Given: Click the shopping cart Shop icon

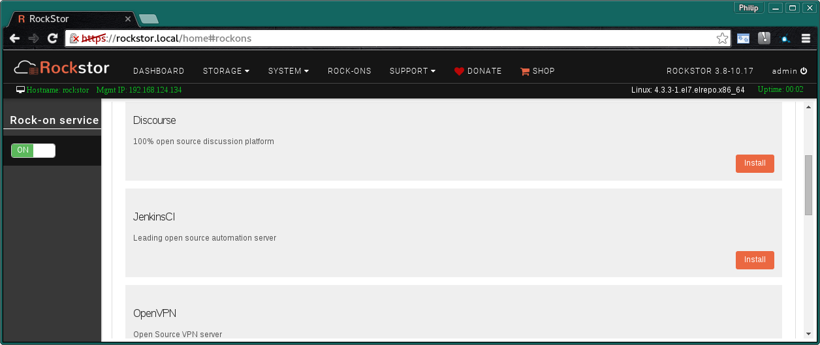Looking at the screenshot, I should point(525,71).
